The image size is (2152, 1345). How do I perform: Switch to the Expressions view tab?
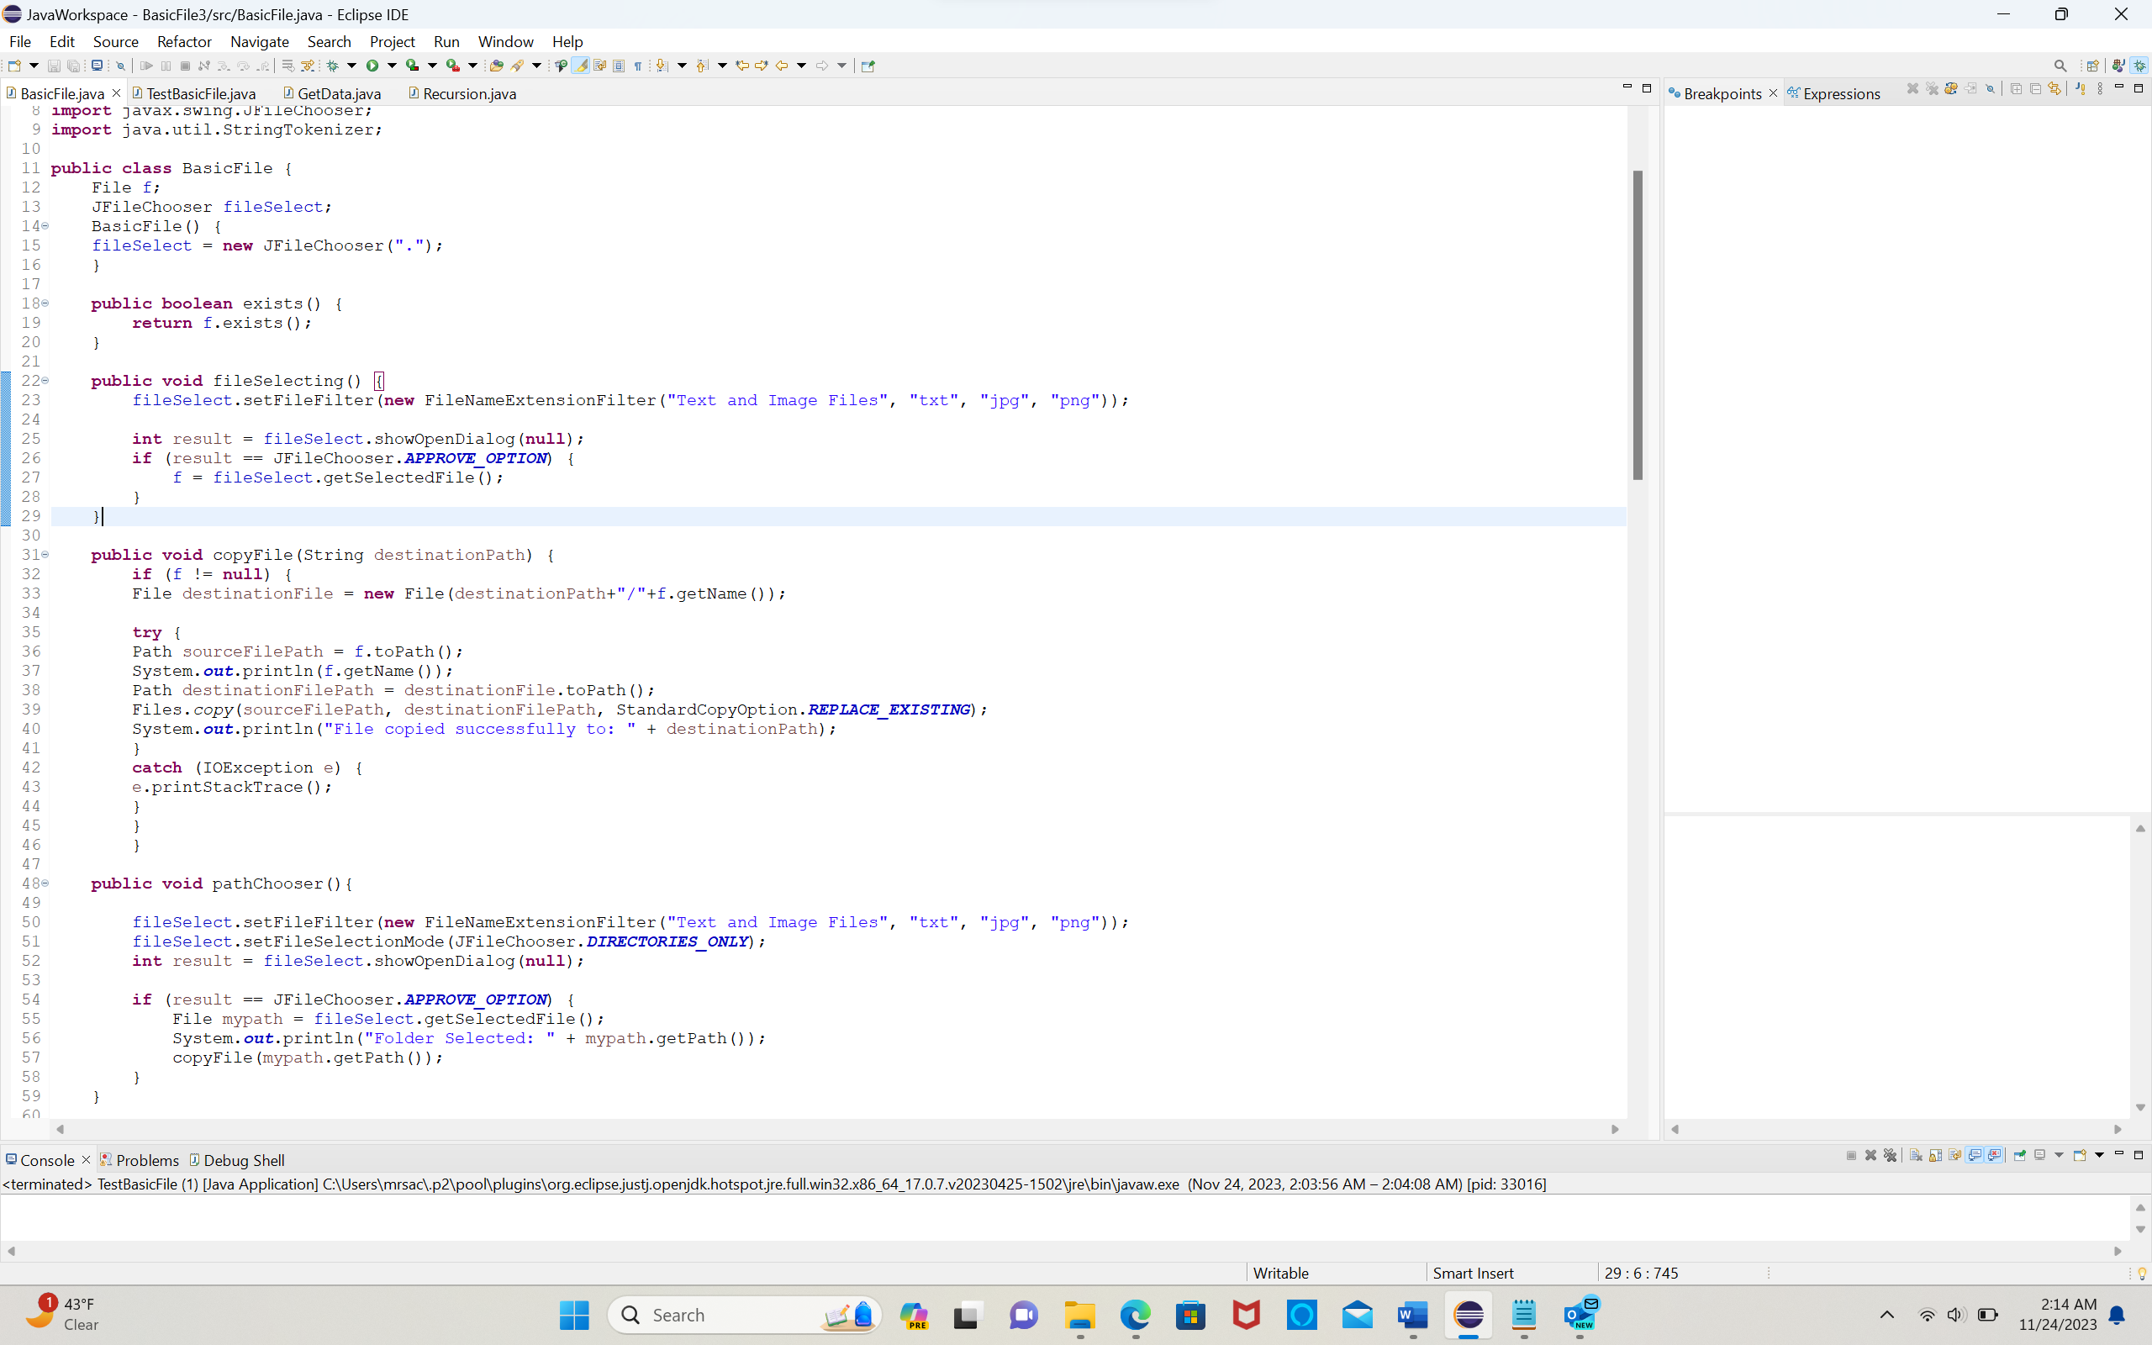1841,93
